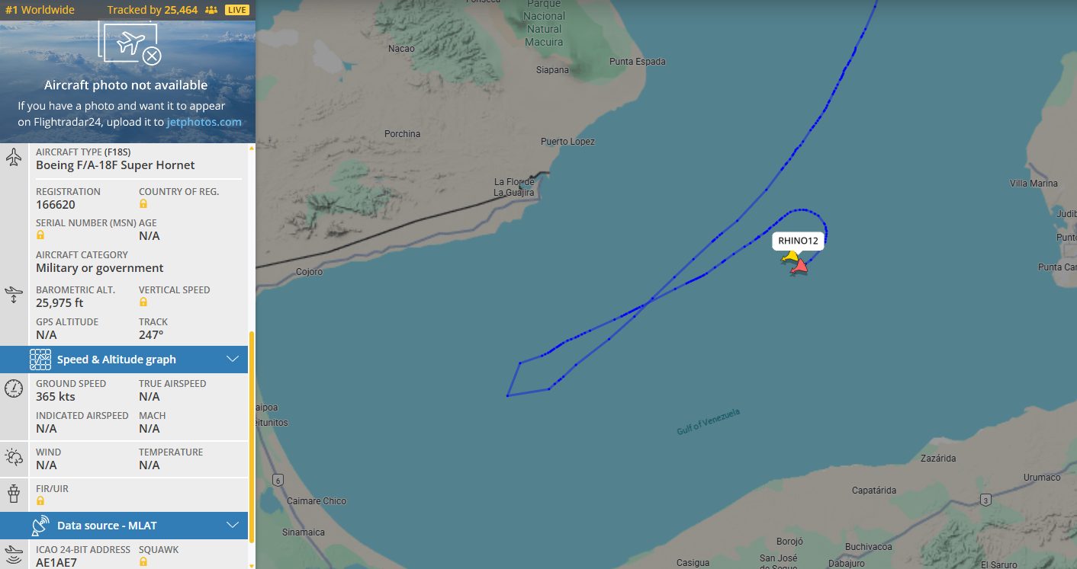
Task: Click the lock icon under Vertical Speed
Action: click(x=143, y=302)
